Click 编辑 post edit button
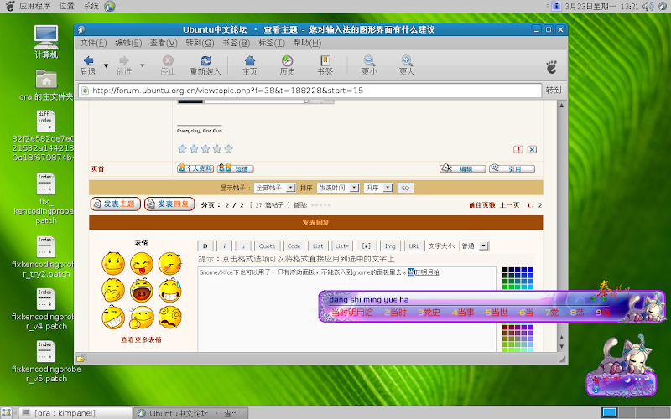This screenshot has height=419, width=671. click(463, 168)
